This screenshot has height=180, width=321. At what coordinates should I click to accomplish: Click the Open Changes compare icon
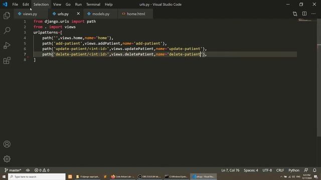[x=295, y=14]
